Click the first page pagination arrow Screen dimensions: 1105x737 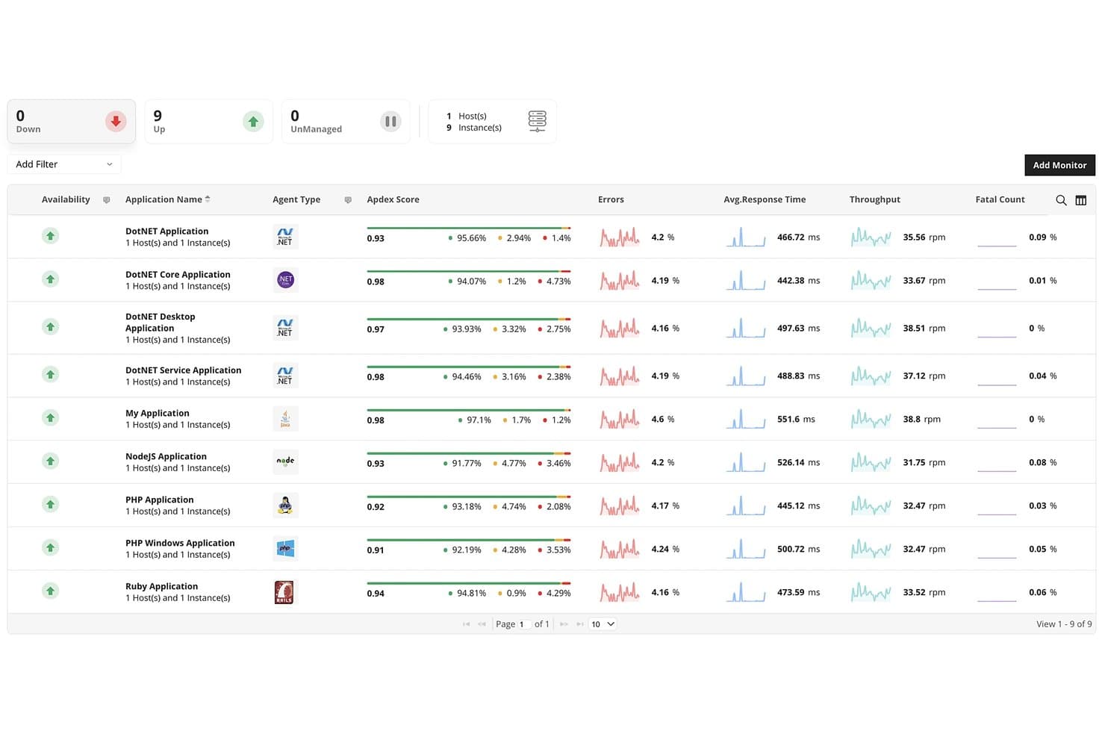pyautogui.click(x=467, y=624)
